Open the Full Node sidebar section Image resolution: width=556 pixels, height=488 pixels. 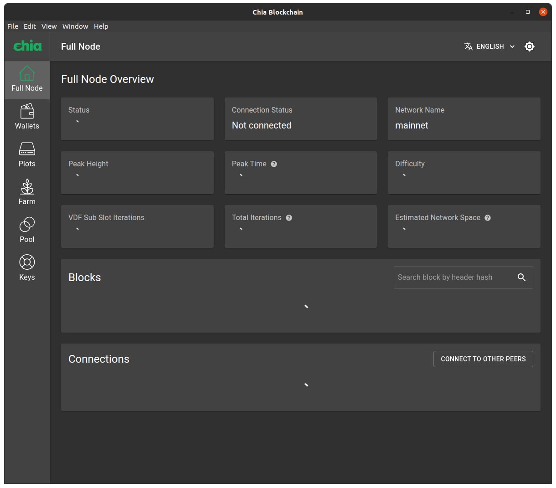coord(27,80)
